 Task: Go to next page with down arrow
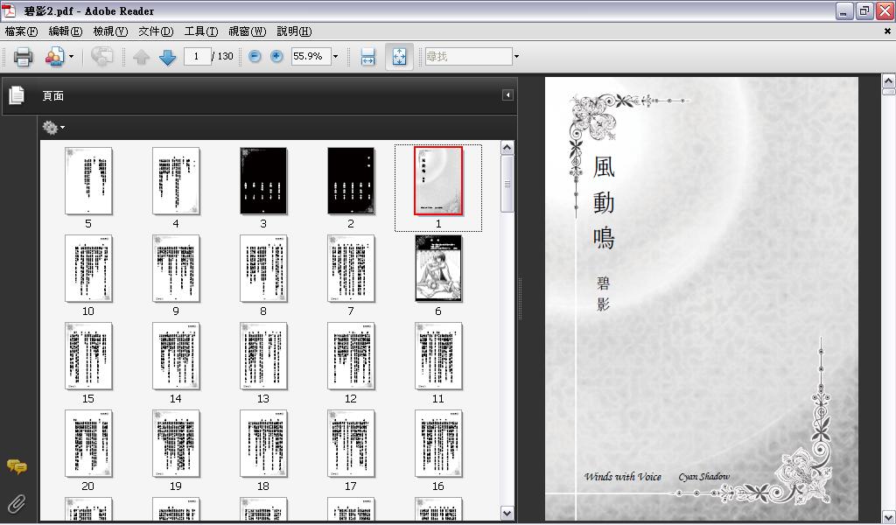click(x=167, y=57)
